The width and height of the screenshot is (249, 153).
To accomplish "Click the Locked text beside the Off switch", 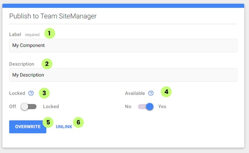I will 51,106.
